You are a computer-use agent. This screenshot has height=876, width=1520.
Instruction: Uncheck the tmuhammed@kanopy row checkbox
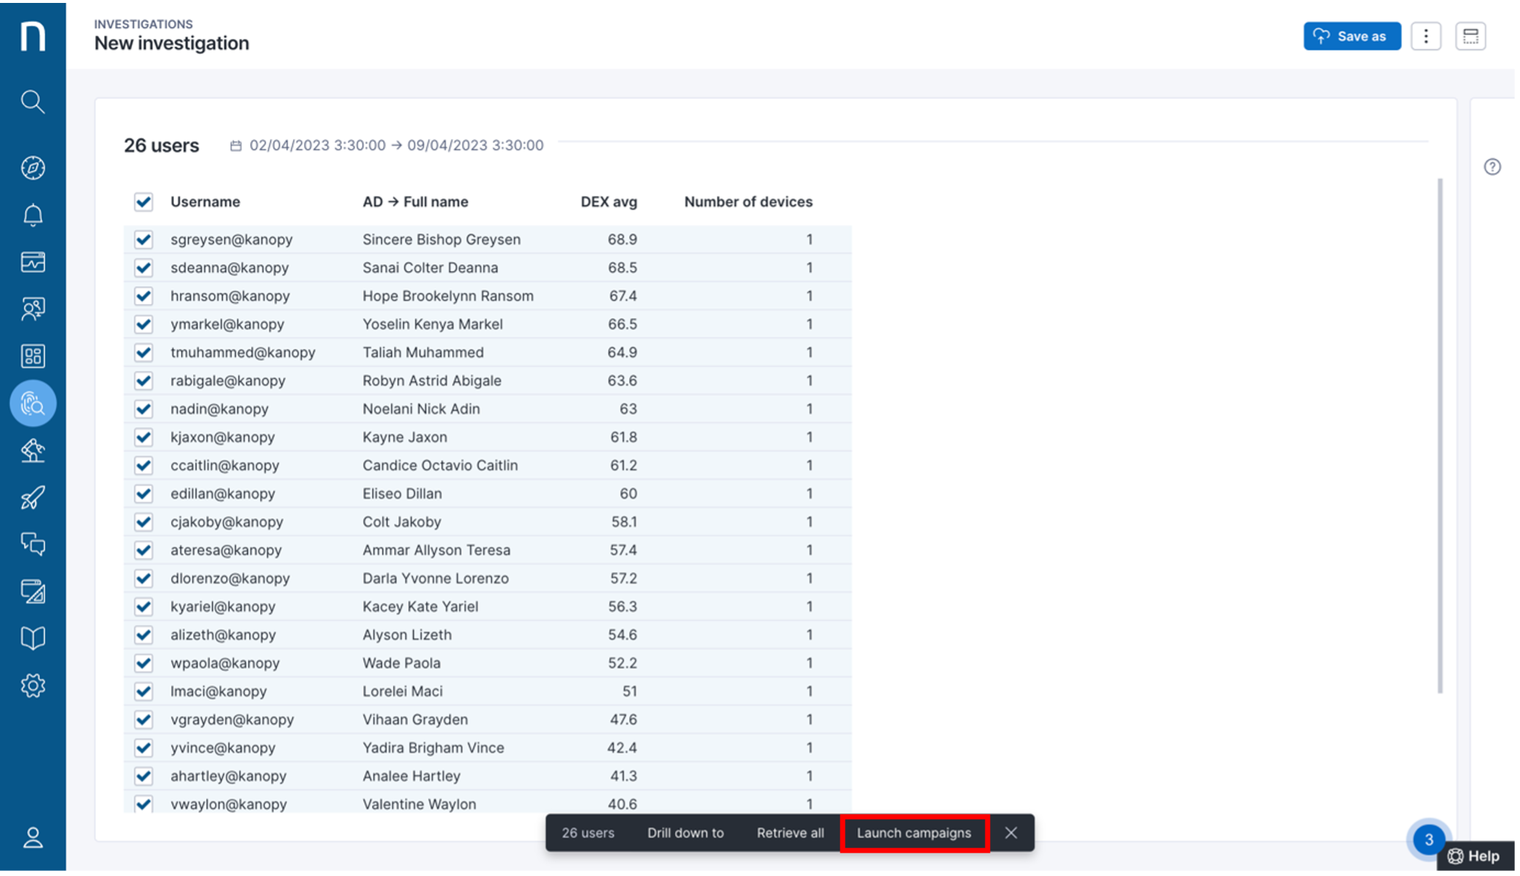[144, 352]
